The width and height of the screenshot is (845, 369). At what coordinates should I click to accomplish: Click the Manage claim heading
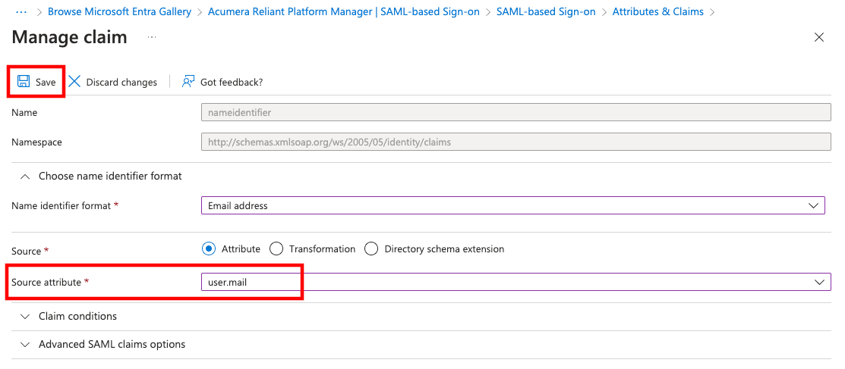click(70, 37)
